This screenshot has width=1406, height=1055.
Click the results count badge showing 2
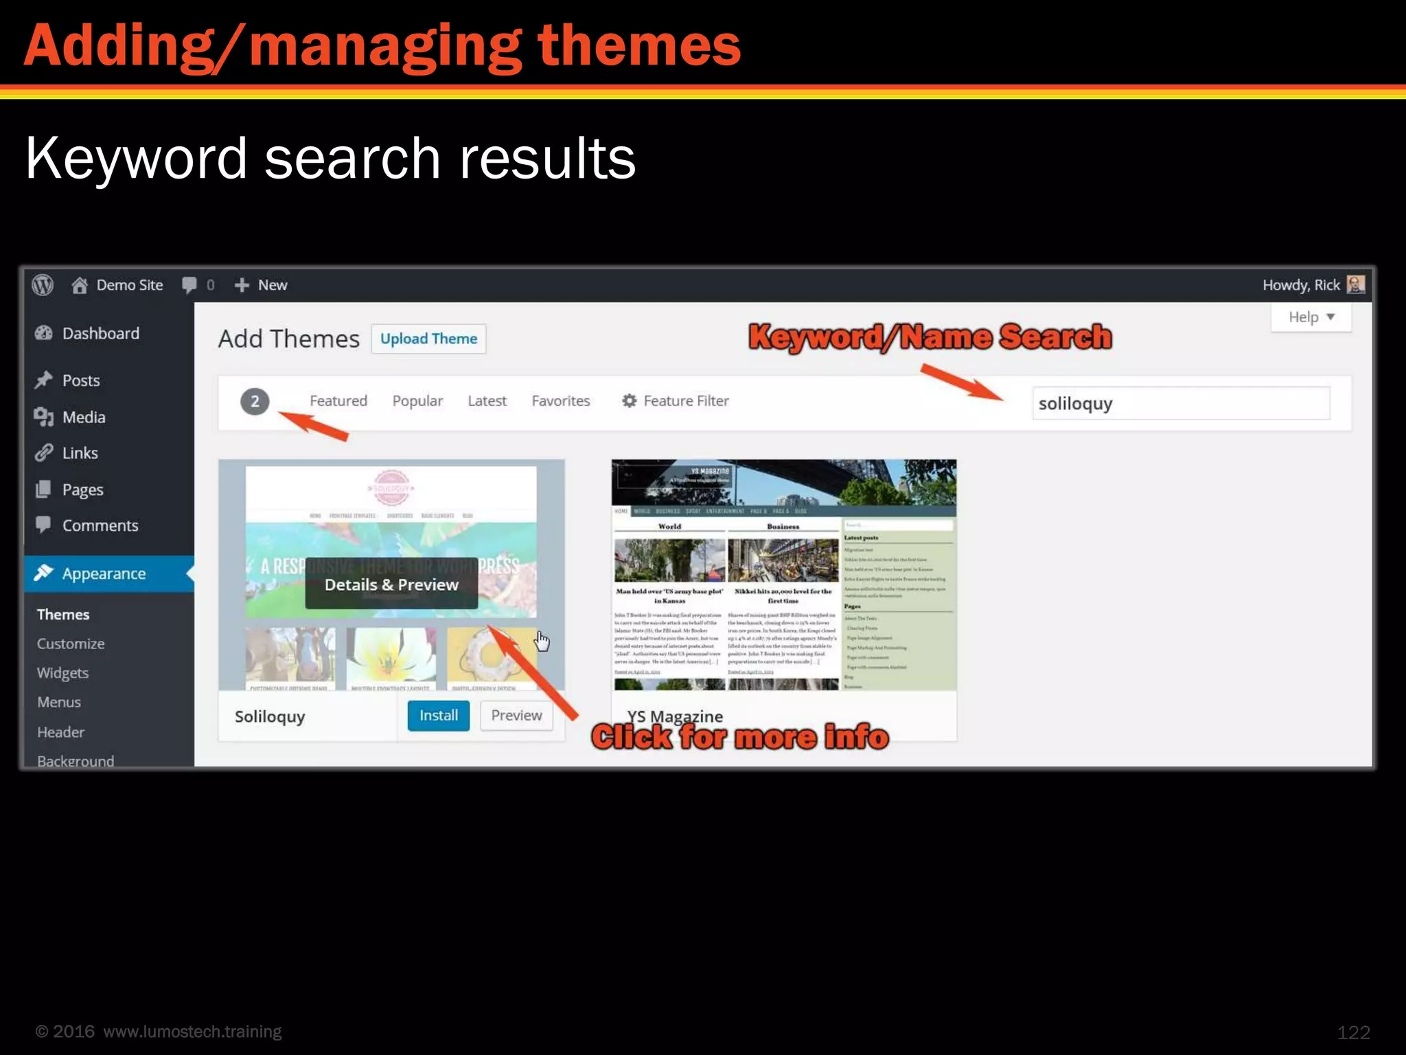click(x=255, y=402)
